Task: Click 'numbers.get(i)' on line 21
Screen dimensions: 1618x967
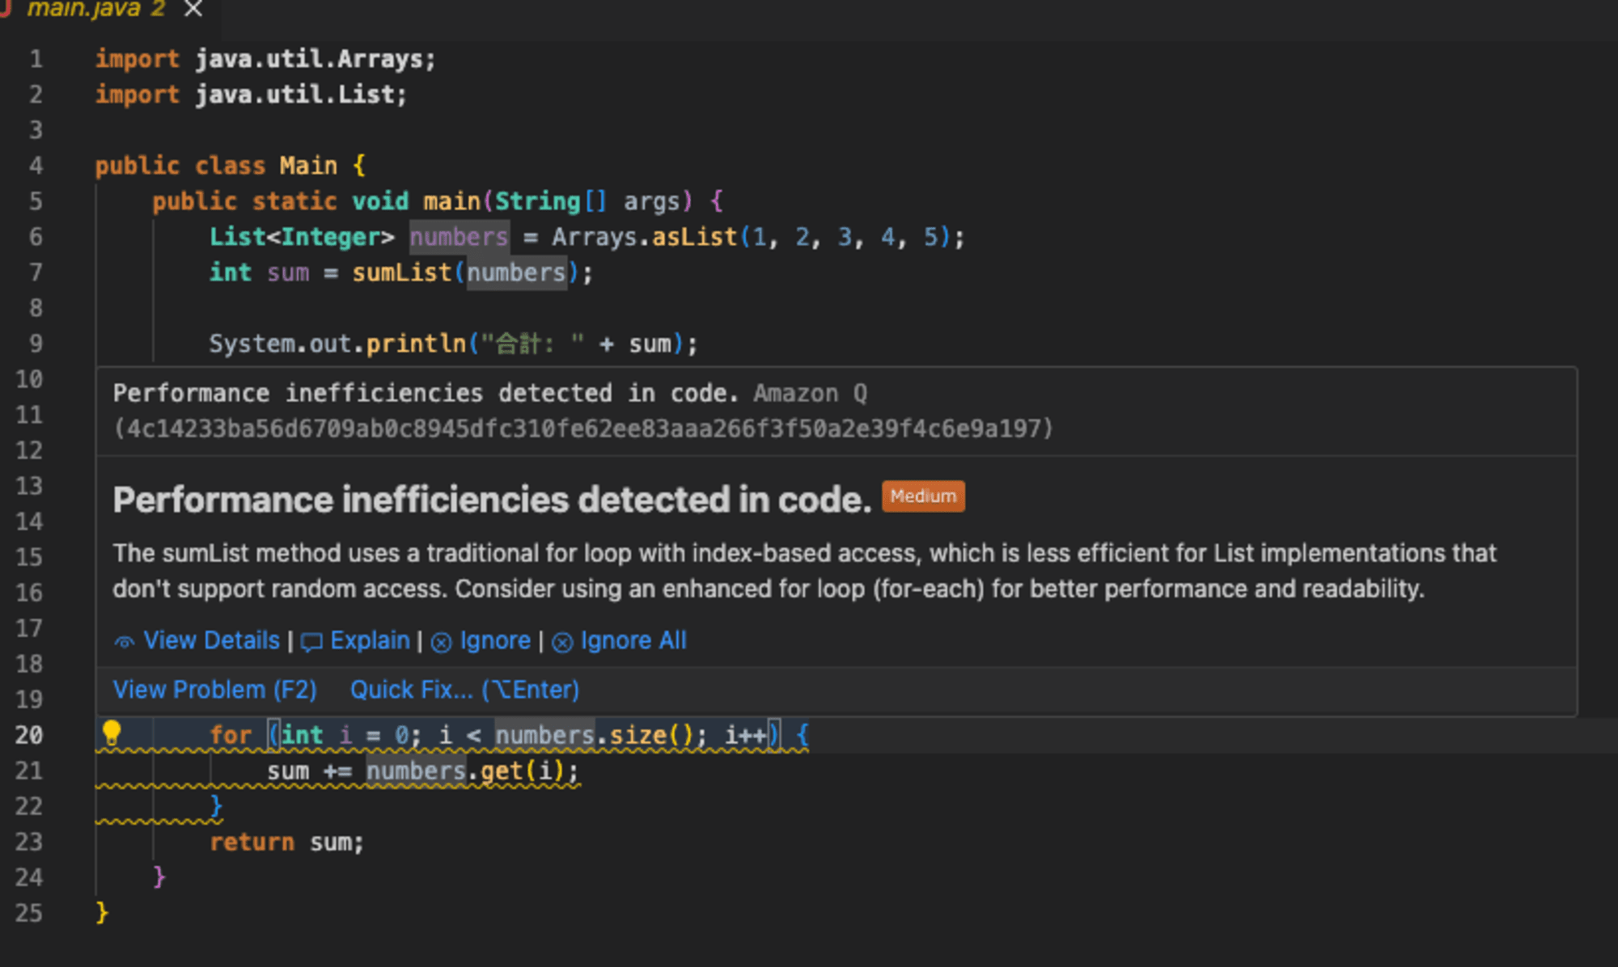Action: pos(472,771)
